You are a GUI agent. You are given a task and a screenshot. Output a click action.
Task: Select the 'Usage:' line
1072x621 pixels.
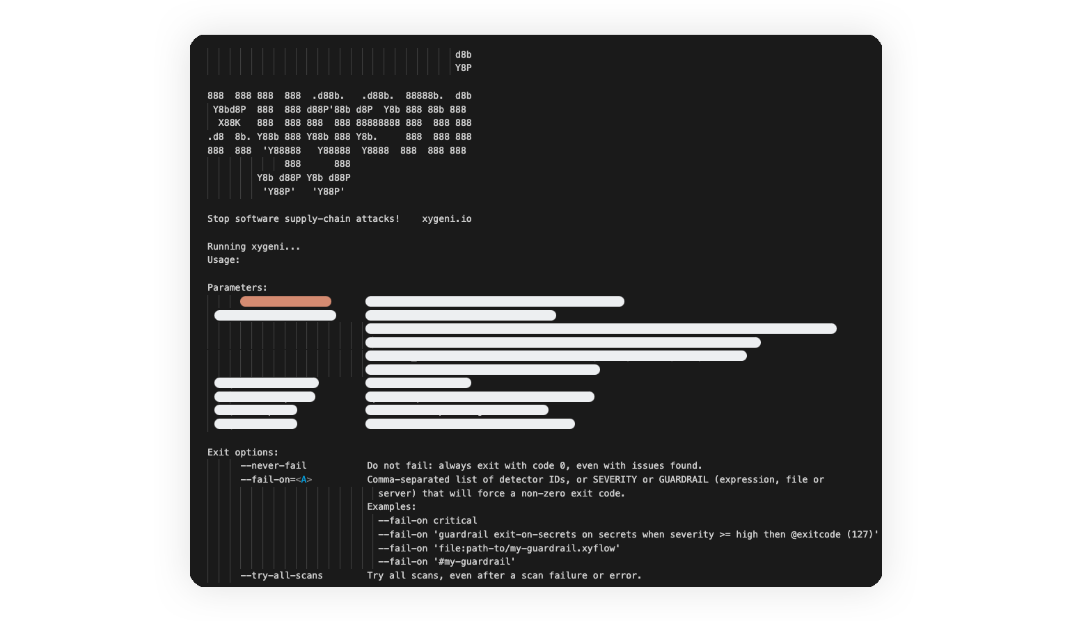tap(223, 260)
